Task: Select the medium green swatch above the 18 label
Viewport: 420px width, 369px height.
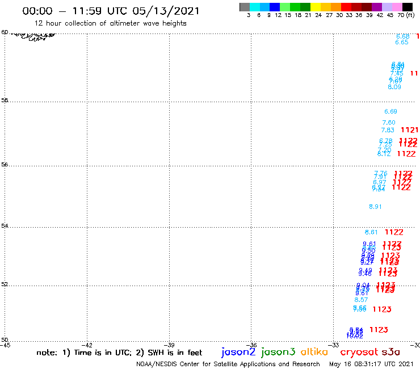Action: [296, 7]
